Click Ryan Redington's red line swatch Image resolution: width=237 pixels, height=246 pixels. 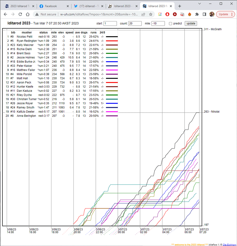coord(112,41)
